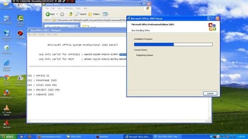This screenshot has height=139, width=248.
Task: Open File menu in Explorer window
Action: coord(47,8)
